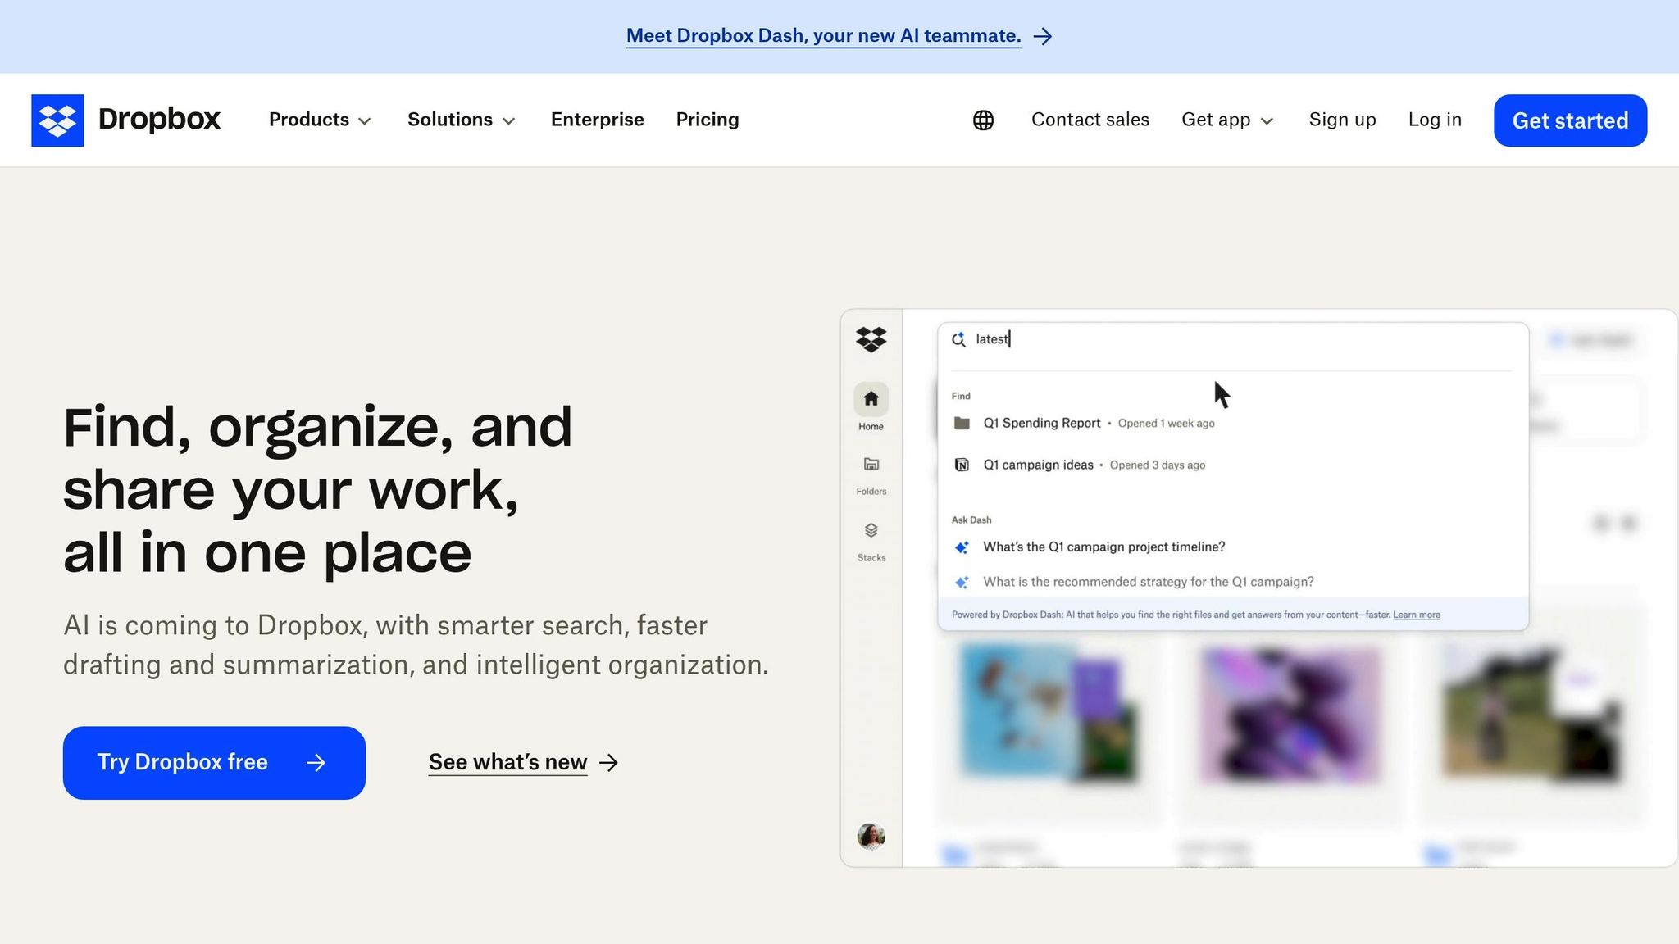The height and width of the screenshot is (944, 1679).
Task: Open the Get app dropdown
Action: pyautogui.click(x=1226, y=120)
